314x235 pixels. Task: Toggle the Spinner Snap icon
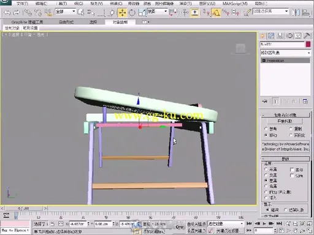coord(235,13)
